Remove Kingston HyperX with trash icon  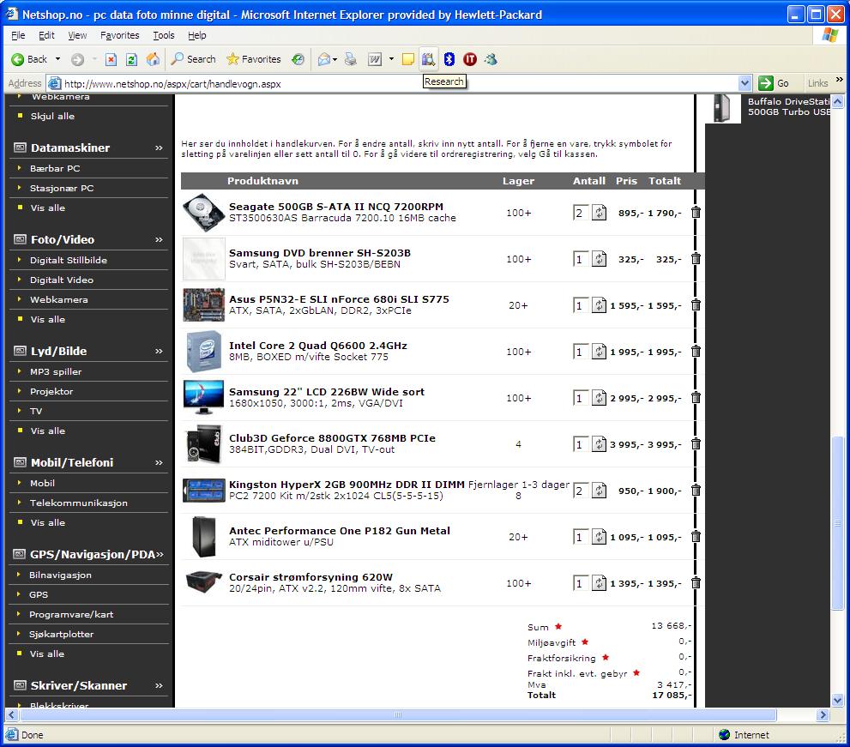click(696, 491)
